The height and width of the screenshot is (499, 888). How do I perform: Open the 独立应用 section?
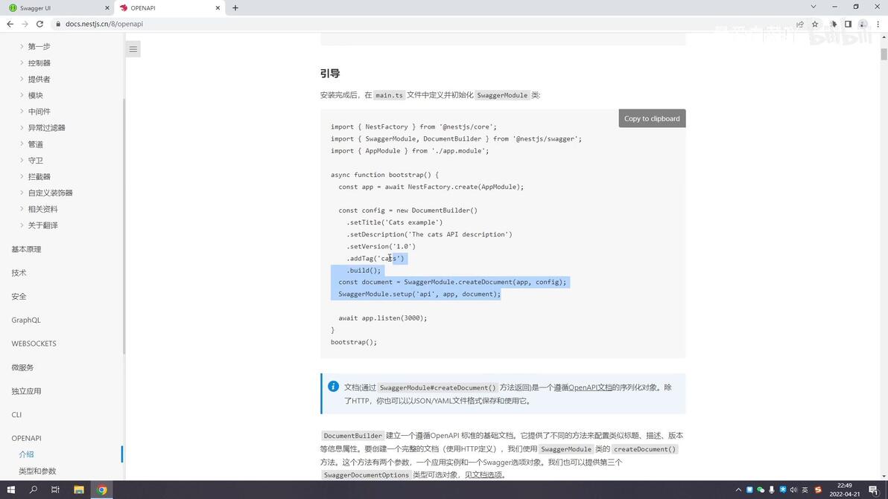coord(26,391)
